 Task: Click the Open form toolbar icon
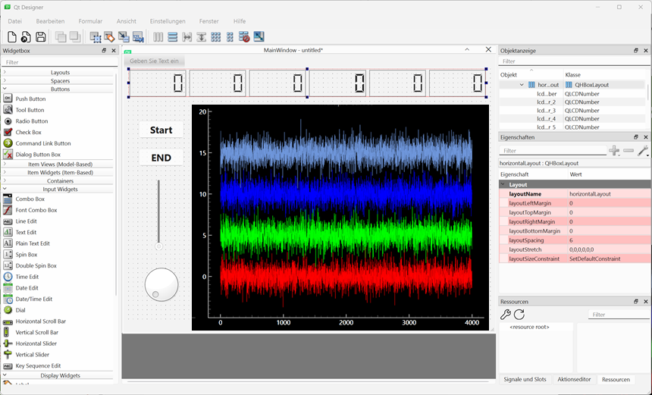[x=26, y=37]
